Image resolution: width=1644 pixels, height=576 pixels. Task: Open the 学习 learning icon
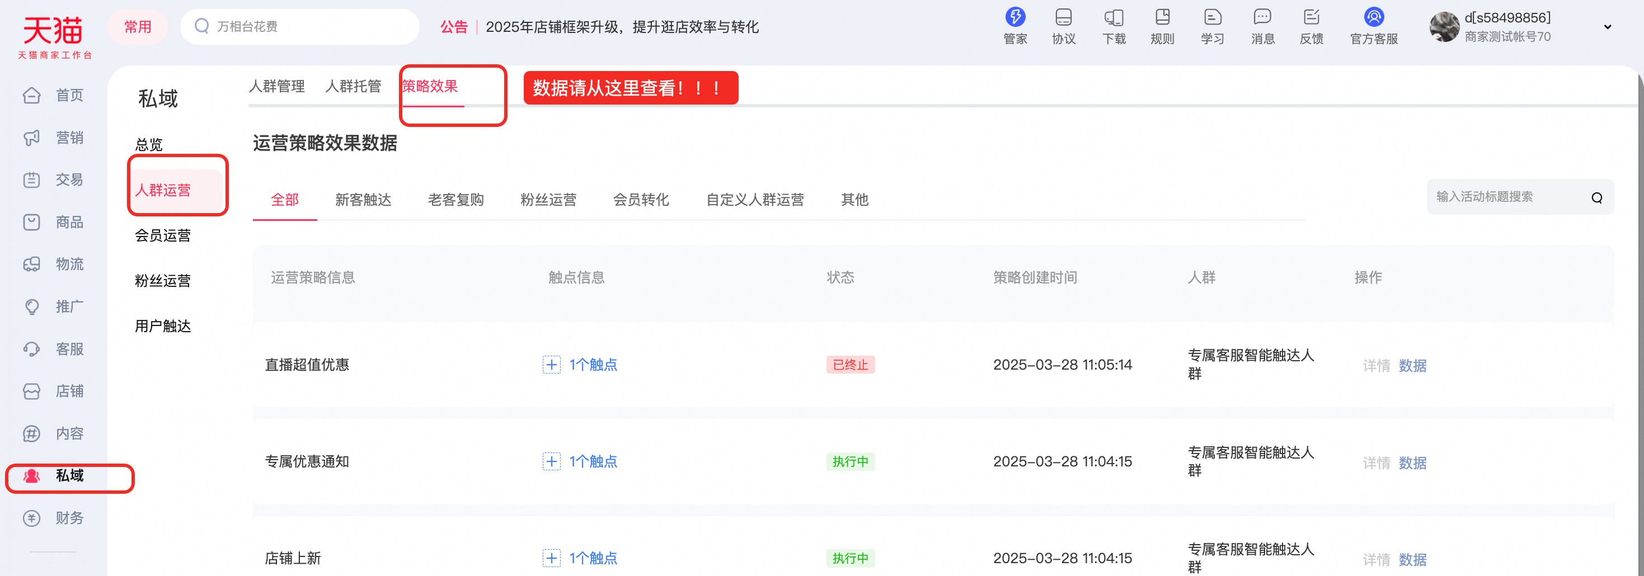point(1212,18)
